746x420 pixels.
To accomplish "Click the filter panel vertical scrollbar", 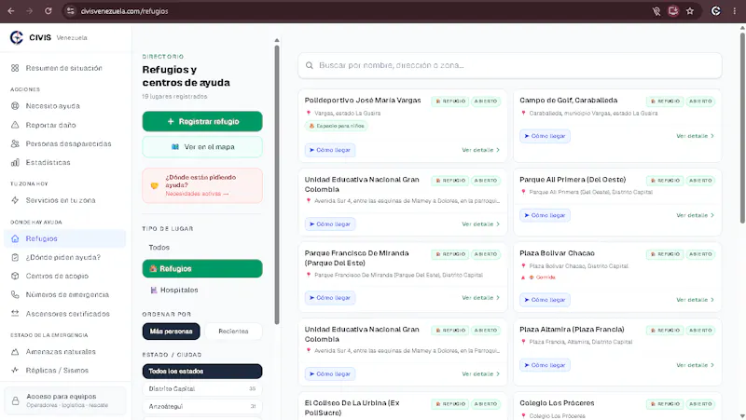I will coord(277,184).
